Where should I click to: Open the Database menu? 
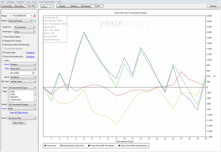(20, 2)
